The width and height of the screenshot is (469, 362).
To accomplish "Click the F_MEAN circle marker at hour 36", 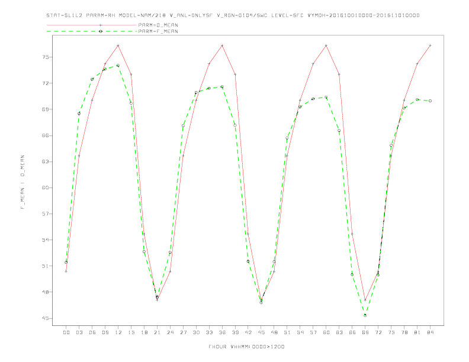I will point(222,87).
